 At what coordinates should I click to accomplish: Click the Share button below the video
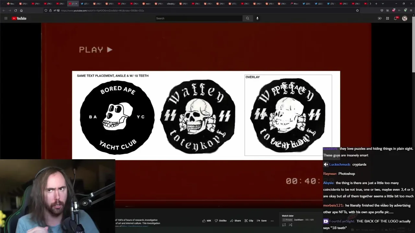(235, 221)
